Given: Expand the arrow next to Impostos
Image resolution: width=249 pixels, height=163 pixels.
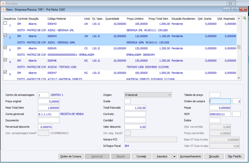Looking at the screenshot, I should coord(174,156).
